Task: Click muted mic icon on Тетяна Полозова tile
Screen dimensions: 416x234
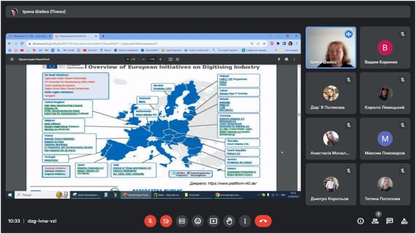Action: point(403,171)
